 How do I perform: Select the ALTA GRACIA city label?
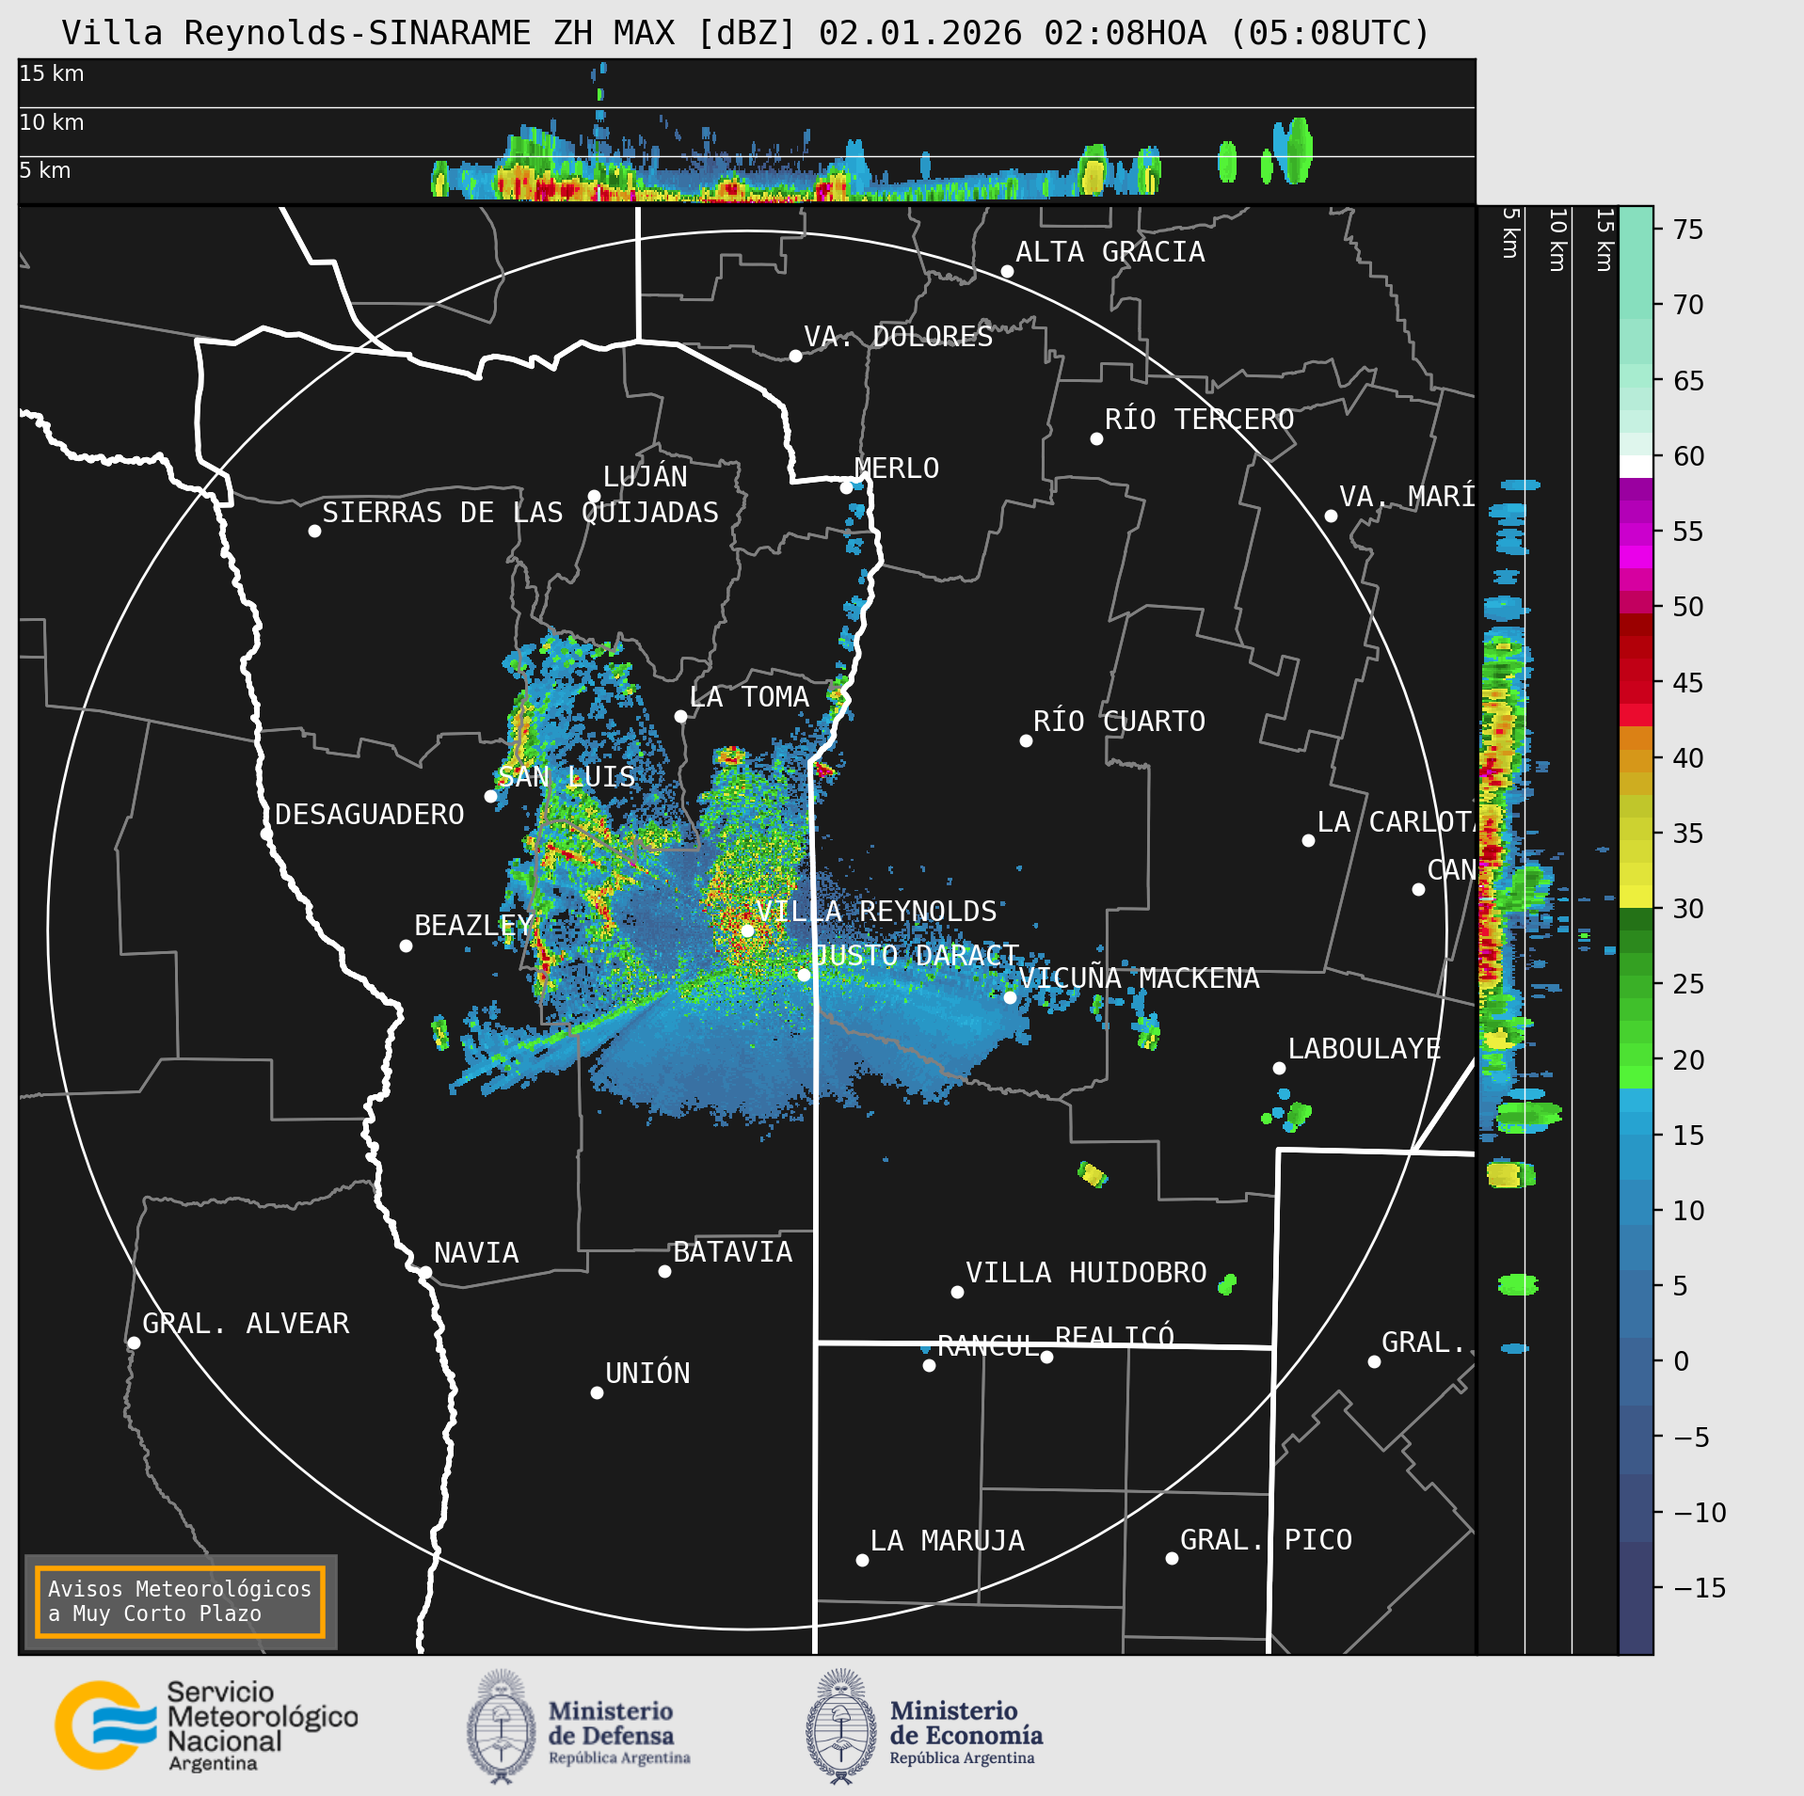pyautogui.click(x=1110, y=252)
